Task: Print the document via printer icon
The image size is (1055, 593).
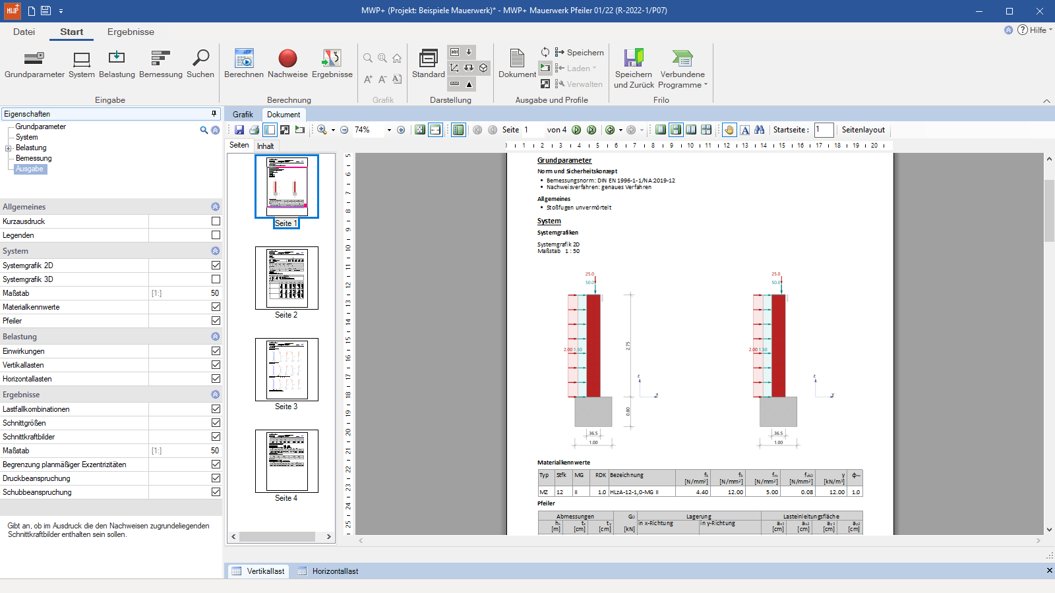Action: [255, 130]
